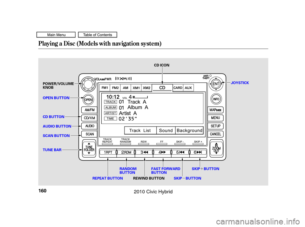Click the joystick right arrow
The image size is (305, 227).
tap(222, 84)
